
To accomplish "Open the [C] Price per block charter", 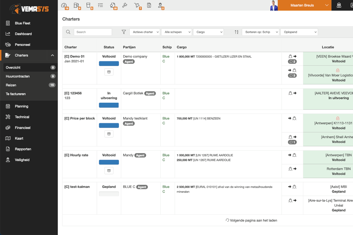I will tap(80, 118).
